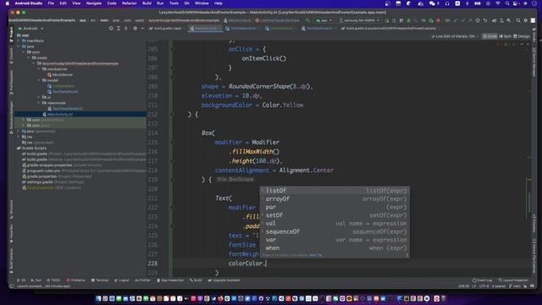Hide the project tool window with minus icon
This screenshot has width=542, height=305.
[x=142, y=28]
